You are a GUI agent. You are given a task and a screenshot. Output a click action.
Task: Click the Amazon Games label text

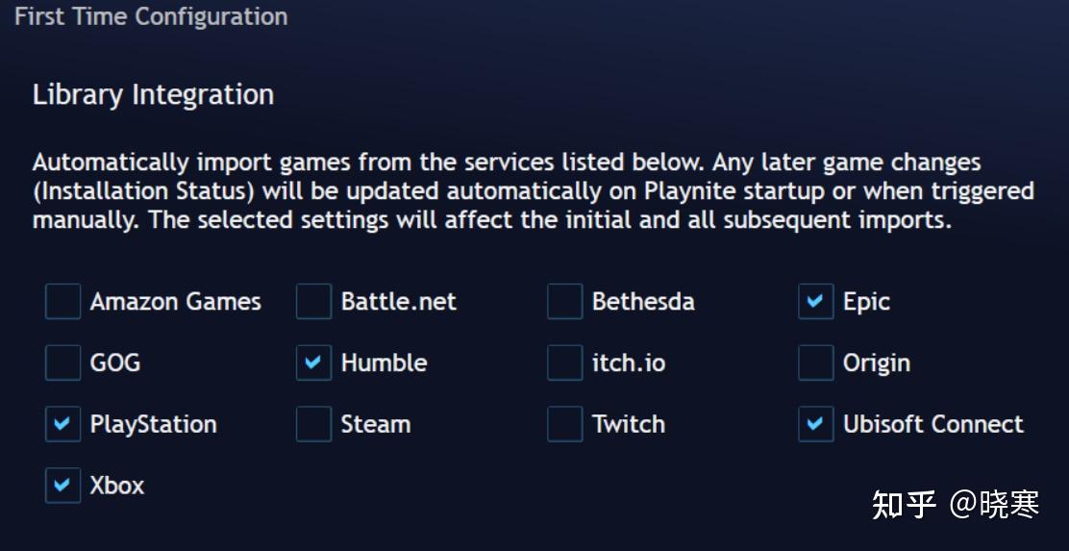pos(175,302)
